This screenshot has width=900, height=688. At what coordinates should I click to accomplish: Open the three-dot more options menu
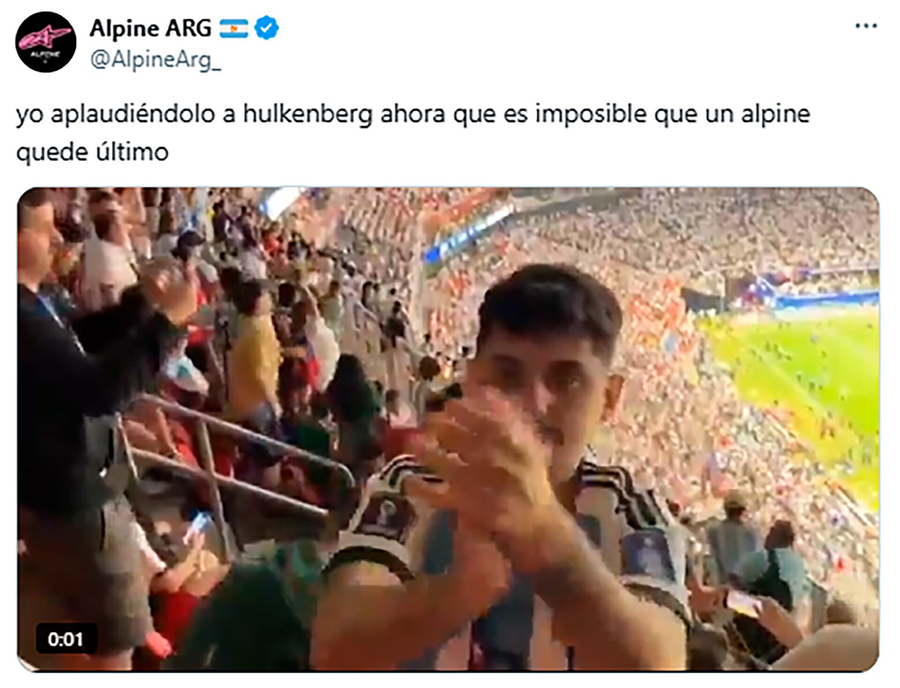pyautogui.click(x=866, y=26)
